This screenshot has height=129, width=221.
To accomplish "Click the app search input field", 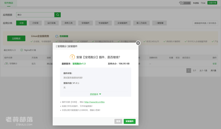I will [35, 15].
